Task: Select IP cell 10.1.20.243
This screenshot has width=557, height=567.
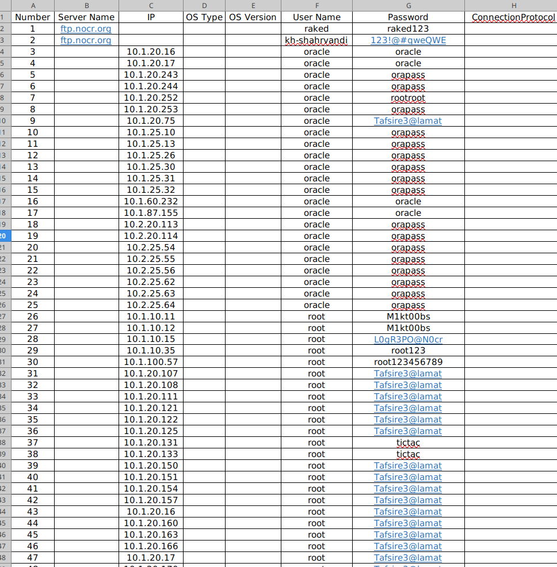Action: [x=151, y=75]
